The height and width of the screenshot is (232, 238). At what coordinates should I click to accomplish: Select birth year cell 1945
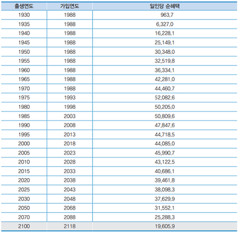point(24,43)
